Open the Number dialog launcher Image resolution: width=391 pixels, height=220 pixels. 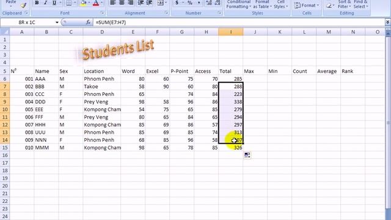(219, 13)
